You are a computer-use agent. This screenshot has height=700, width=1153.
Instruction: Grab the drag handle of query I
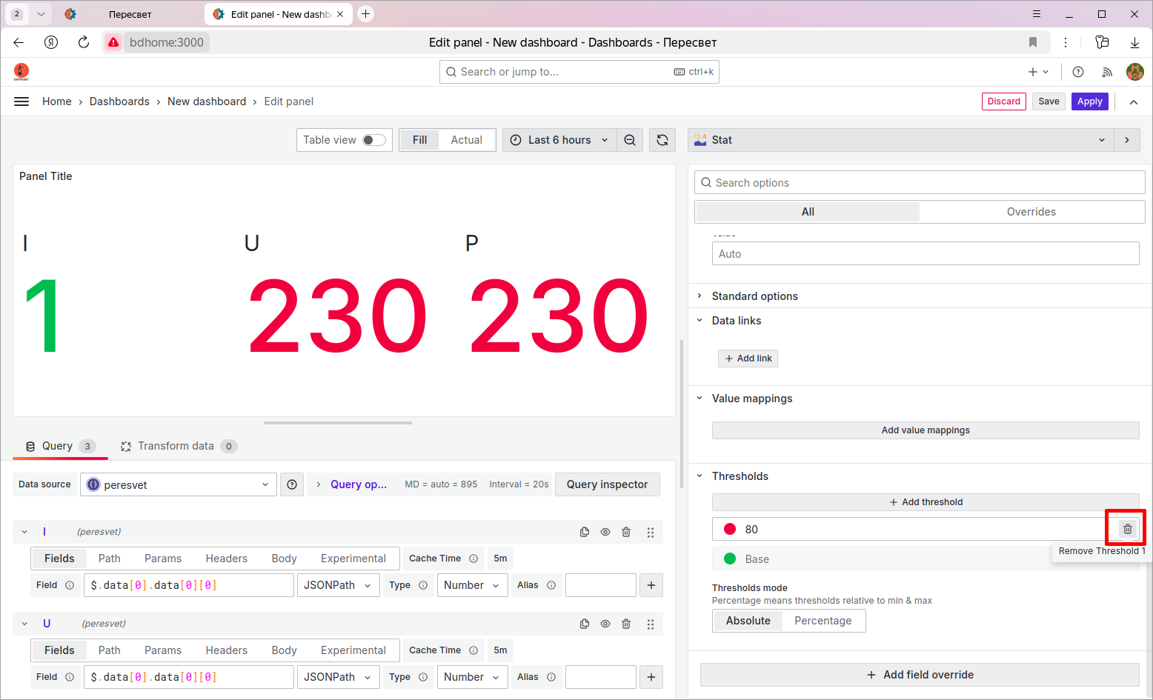pos(650,532)
